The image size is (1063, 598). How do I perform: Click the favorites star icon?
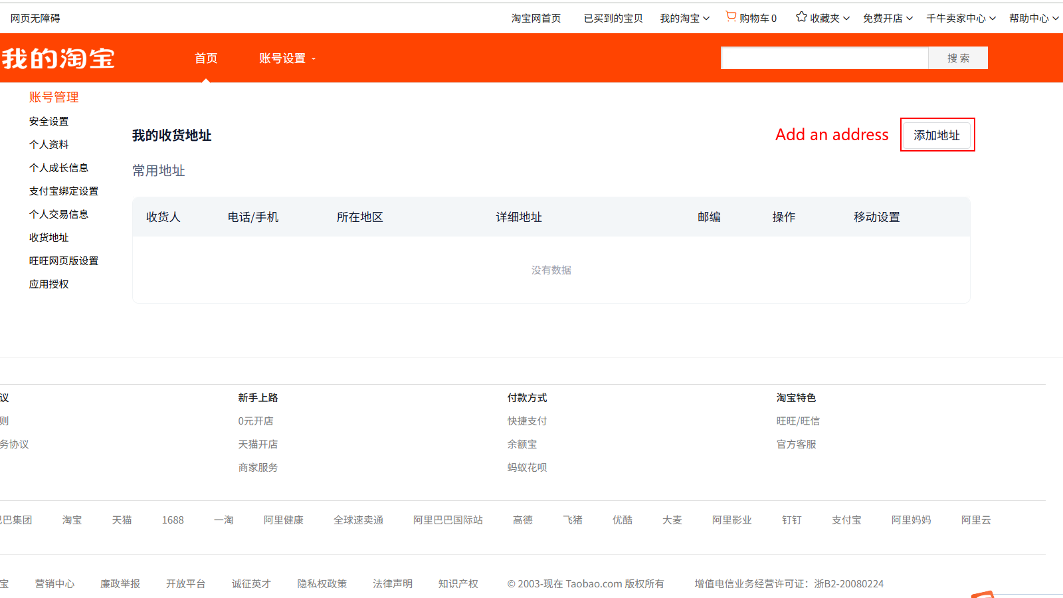(801, 17)
